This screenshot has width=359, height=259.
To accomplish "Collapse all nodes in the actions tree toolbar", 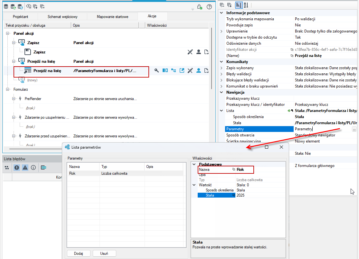I will click(42, 7).
